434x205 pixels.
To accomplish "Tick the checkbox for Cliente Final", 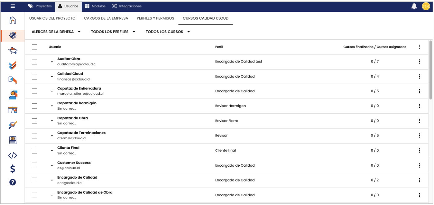I will 34,150.
